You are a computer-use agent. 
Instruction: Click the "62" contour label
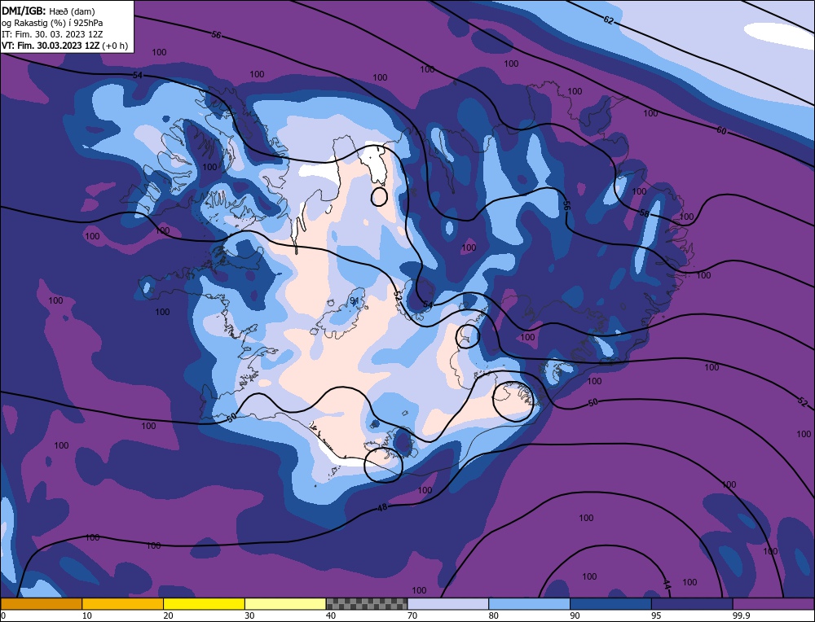(609, 20)
